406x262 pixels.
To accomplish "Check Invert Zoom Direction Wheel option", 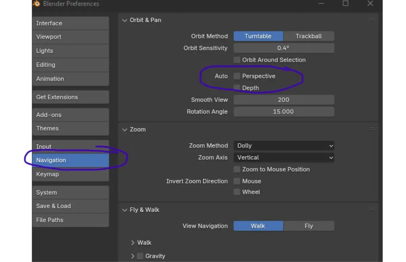I will 237,192.
